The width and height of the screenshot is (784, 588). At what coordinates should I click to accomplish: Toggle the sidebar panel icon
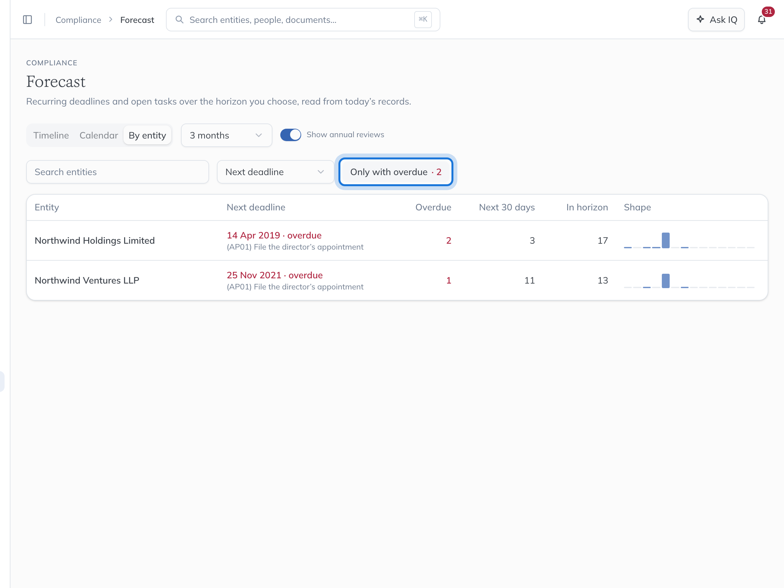[27, 20]
